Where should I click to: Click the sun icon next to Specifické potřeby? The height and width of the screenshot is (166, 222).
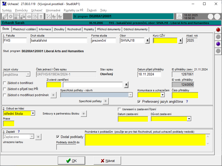pos(106,101)
